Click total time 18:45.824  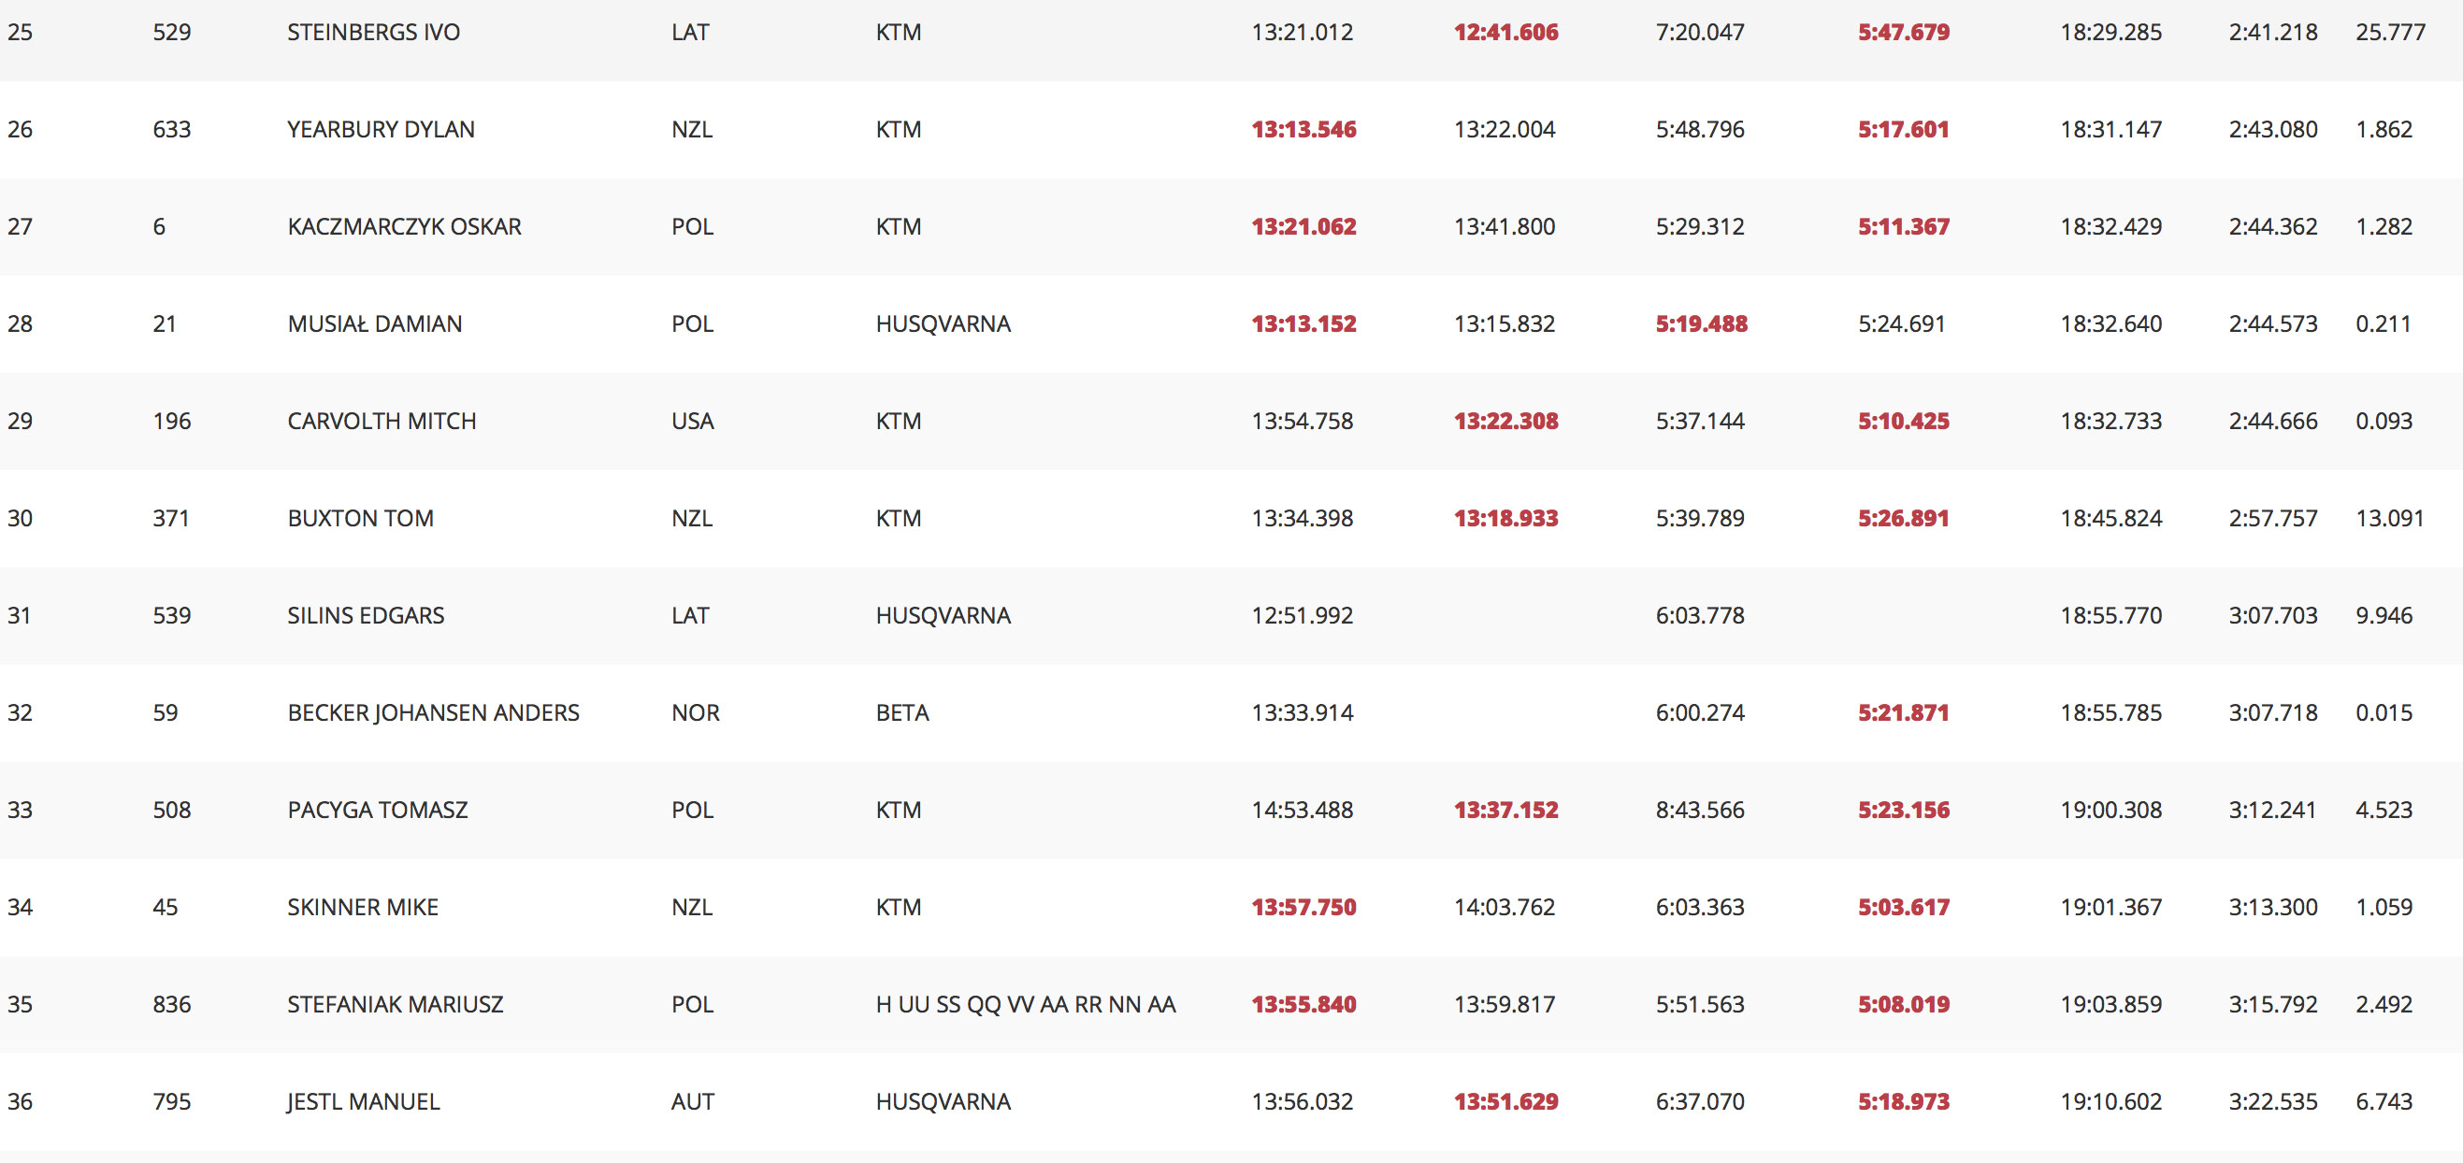point(2110,519)
